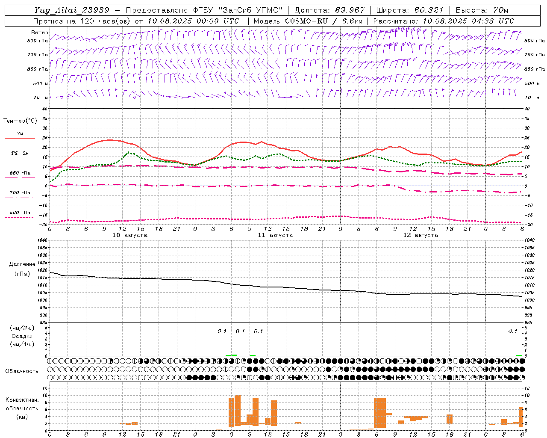Viewport: 547px width, 438px height.
Task: Click the (гПа) unit label under Давление
Action: [22, 274]
